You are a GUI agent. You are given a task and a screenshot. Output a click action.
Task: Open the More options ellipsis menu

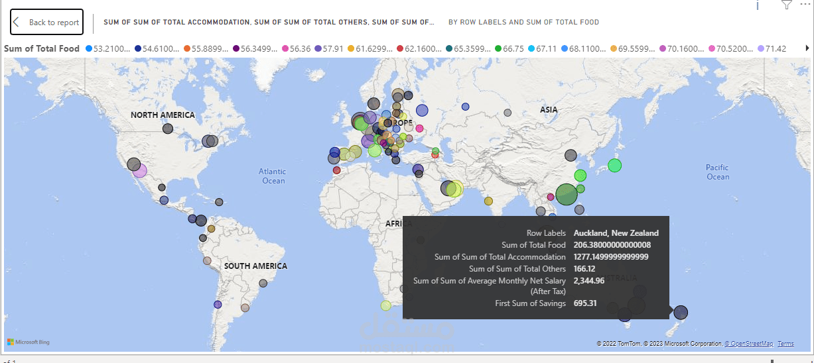[x=805, y=5]
